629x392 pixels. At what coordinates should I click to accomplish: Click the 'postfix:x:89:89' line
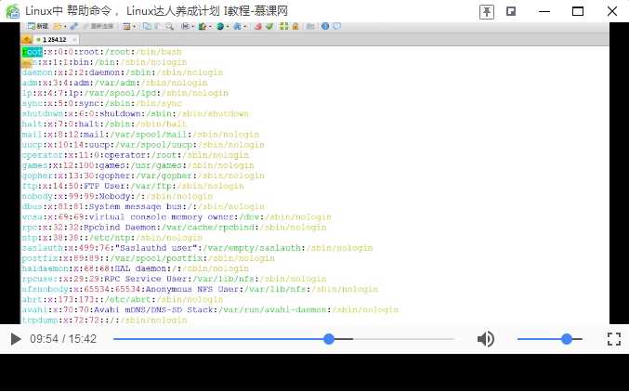(x=149, y=258)
